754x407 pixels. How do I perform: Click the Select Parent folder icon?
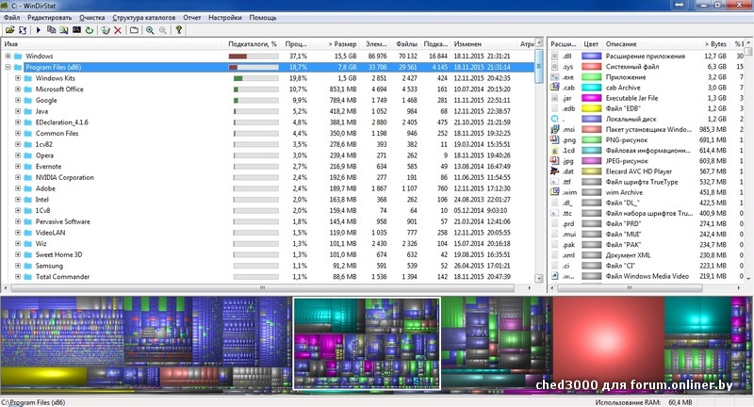(x=134, y=30)
